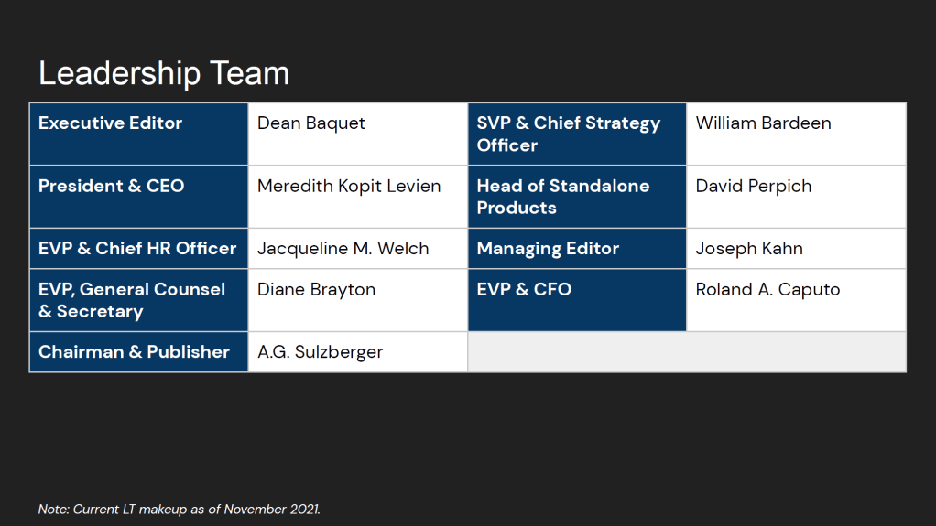Select the EVP, General Counsel & Secretary cell
936x526 pixels.
click(138, 300)
